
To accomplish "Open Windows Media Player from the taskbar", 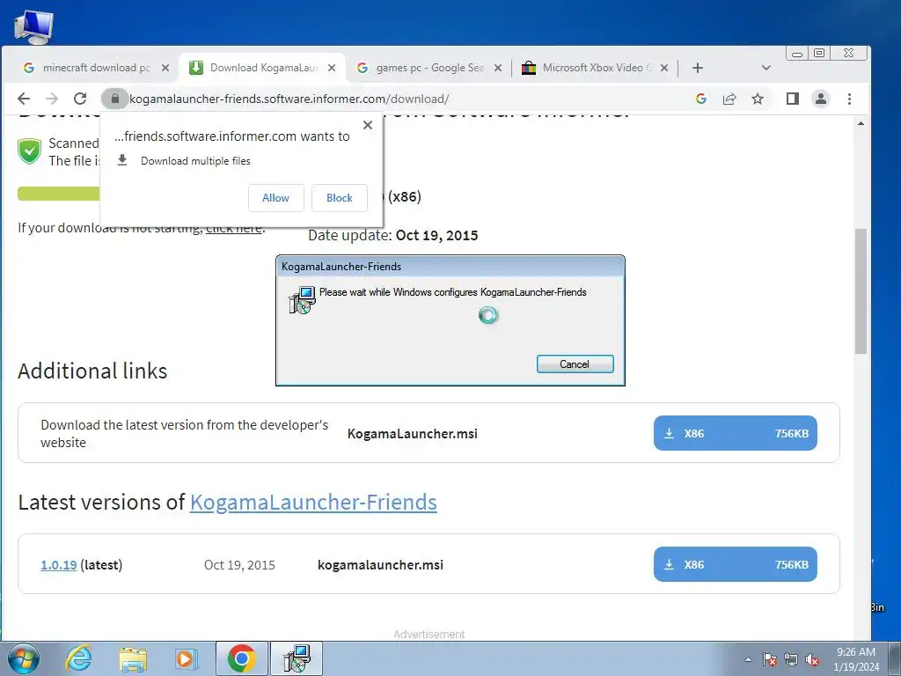I will click(187, 658).
